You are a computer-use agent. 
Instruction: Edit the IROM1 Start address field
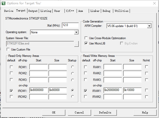click(x=38, y=90)
